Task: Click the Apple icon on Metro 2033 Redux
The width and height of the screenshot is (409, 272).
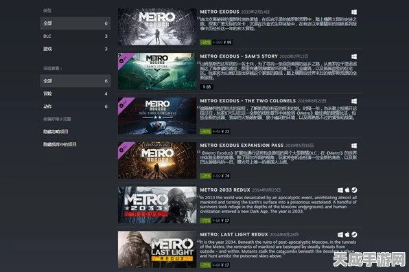Action: click(347, 190)
